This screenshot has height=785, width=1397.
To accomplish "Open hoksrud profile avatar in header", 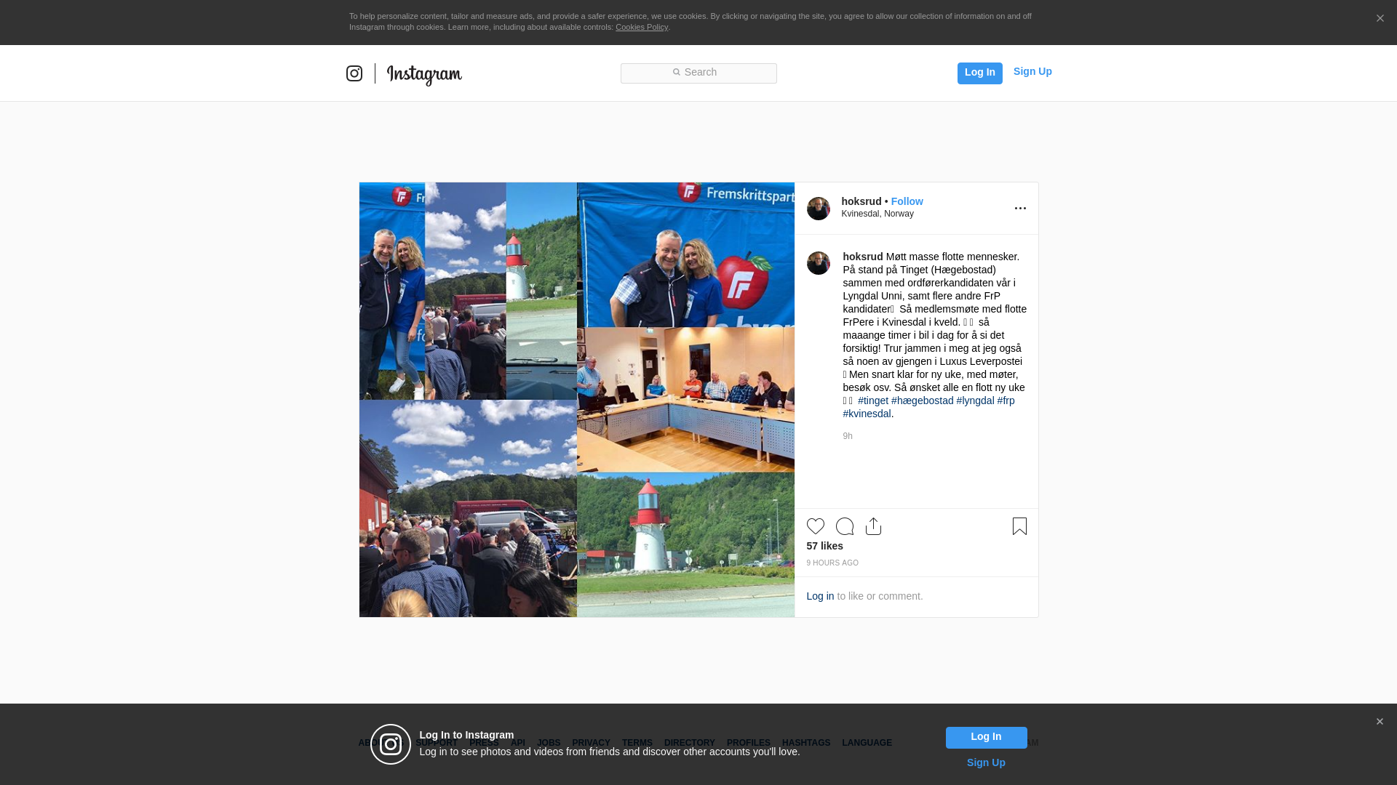I will pyautogui.click(x=819, y=209).
